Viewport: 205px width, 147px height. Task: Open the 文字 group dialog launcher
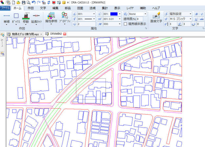(x=203, y=28)
